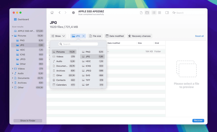Image resolution: width=217 pixels, height=132 pixels.
Task: Toggle the preview sidebar panel icon
Action: [167, 13]
